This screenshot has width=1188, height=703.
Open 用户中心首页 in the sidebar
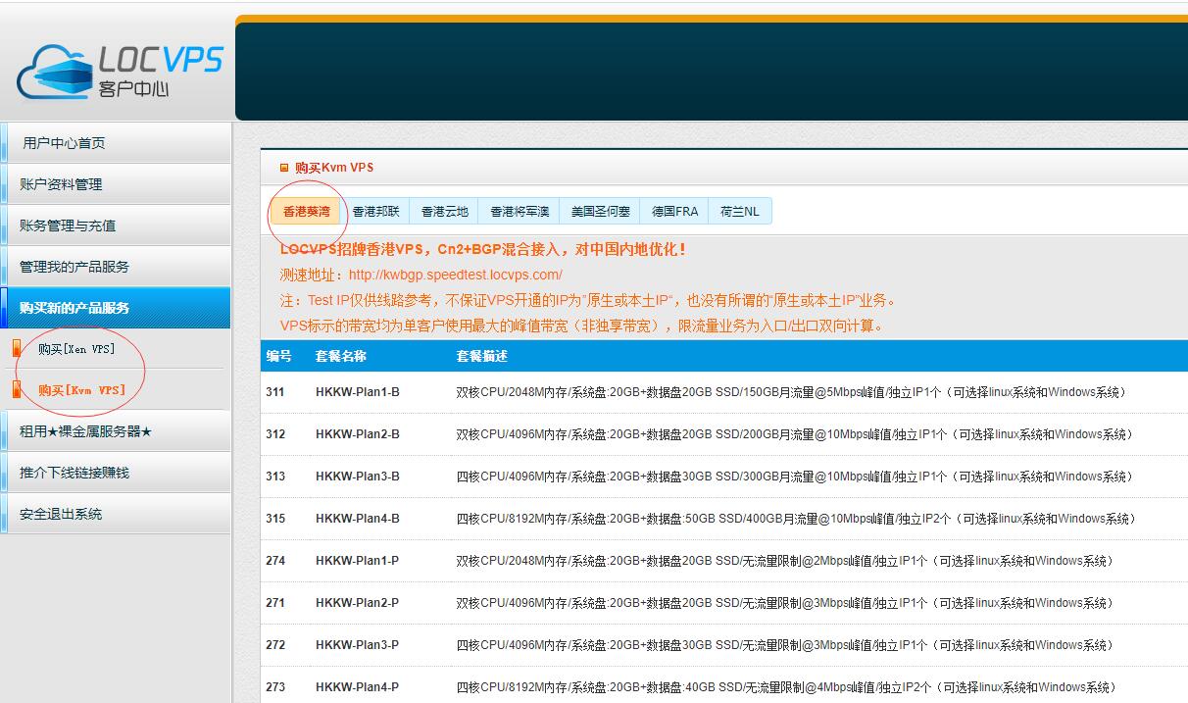point(116,143)
